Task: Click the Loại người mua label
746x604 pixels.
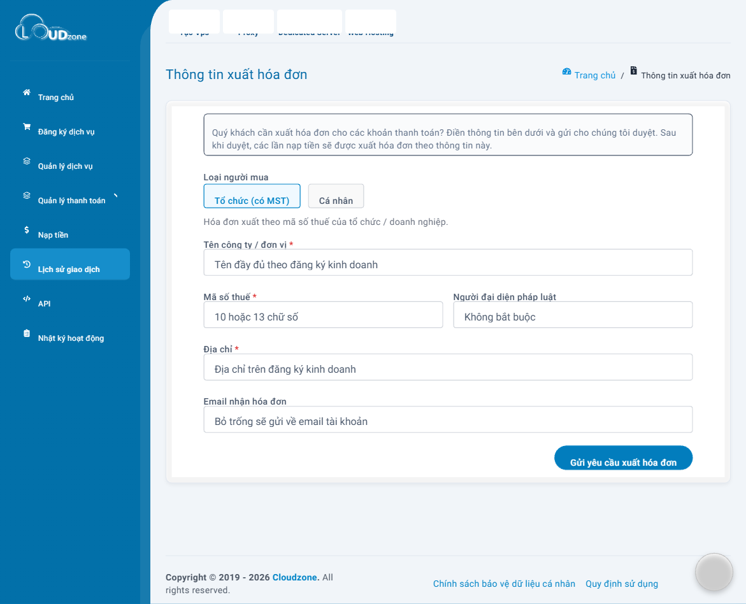Action: click(x=236, y=177)
